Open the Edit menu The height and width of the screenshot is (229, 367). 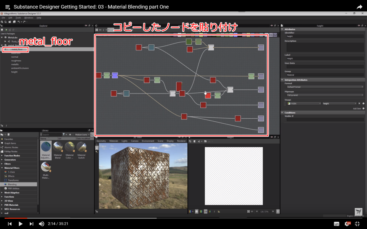pos(10,18)
